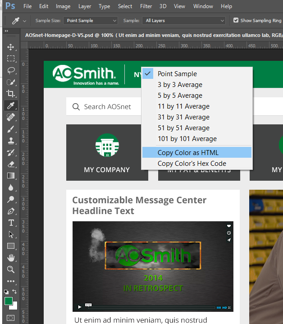This screenshot has width=283, height=324.
Task: Select the Hand tool
Action: (x=11, y=258)
